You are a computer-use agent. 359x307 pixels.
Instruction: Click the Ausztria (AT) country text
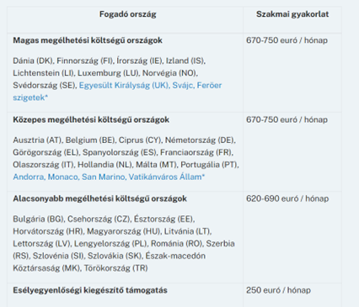click(x=38, y=140)
